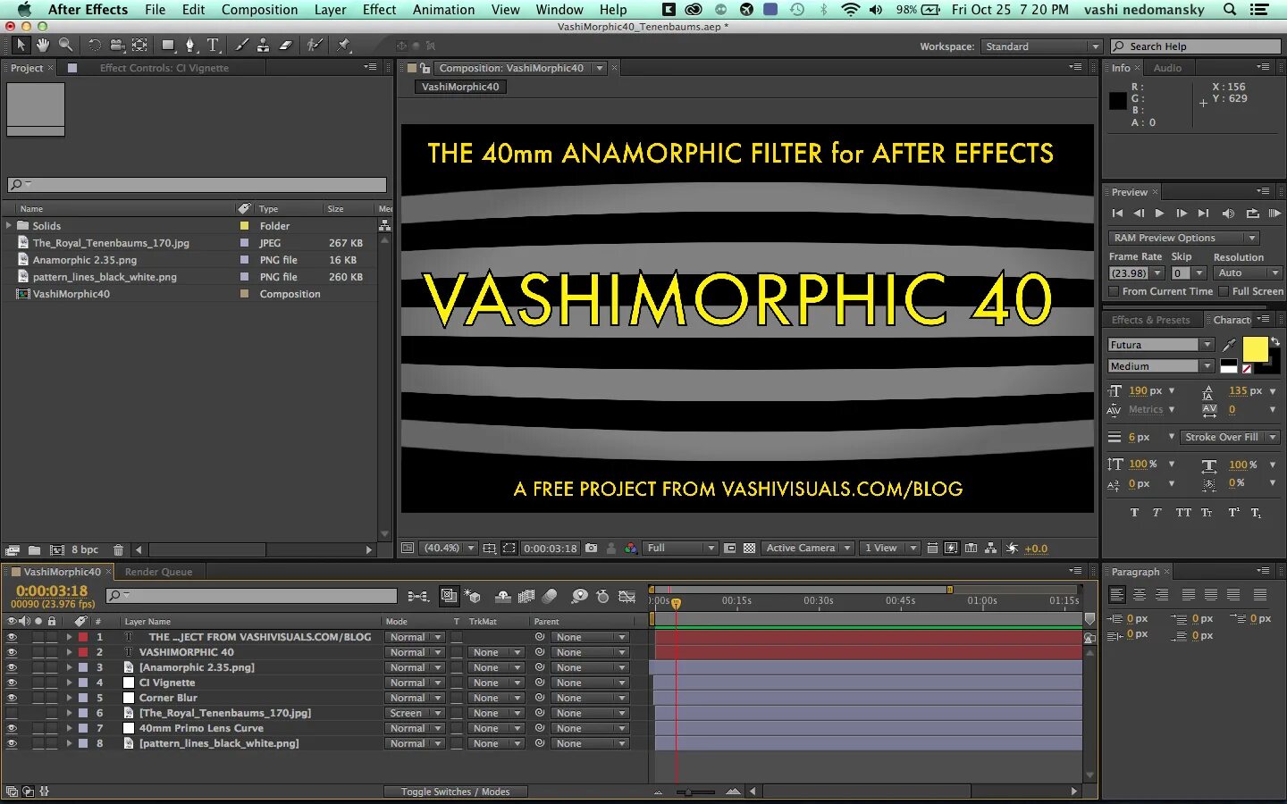Viewport: 1287px width, 804px height.
Task: Select the Rectangle shape tool
Action: pyautogui.click(x=168, y=45)
